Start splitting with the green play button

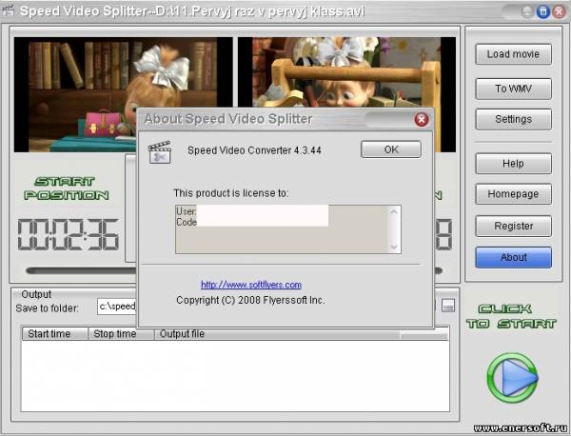512,378
